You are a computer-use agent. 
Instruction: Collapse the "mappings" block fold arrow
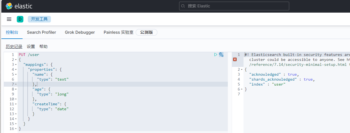tap(16, 65)
